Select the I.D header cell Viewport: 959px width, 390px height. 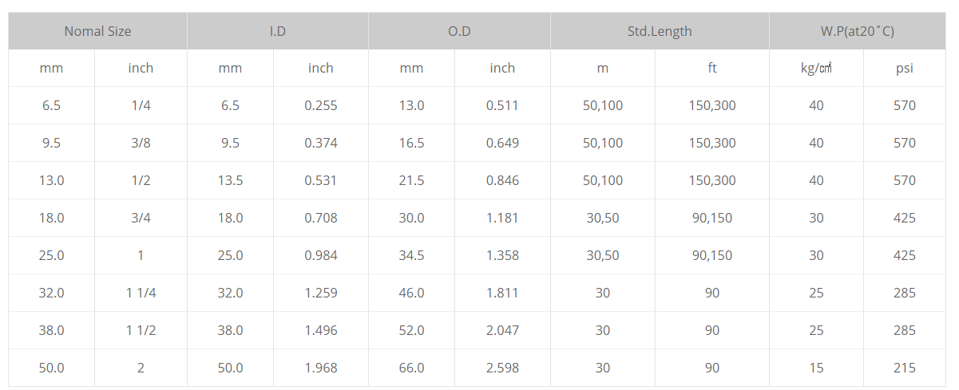(x=278, y=31)
